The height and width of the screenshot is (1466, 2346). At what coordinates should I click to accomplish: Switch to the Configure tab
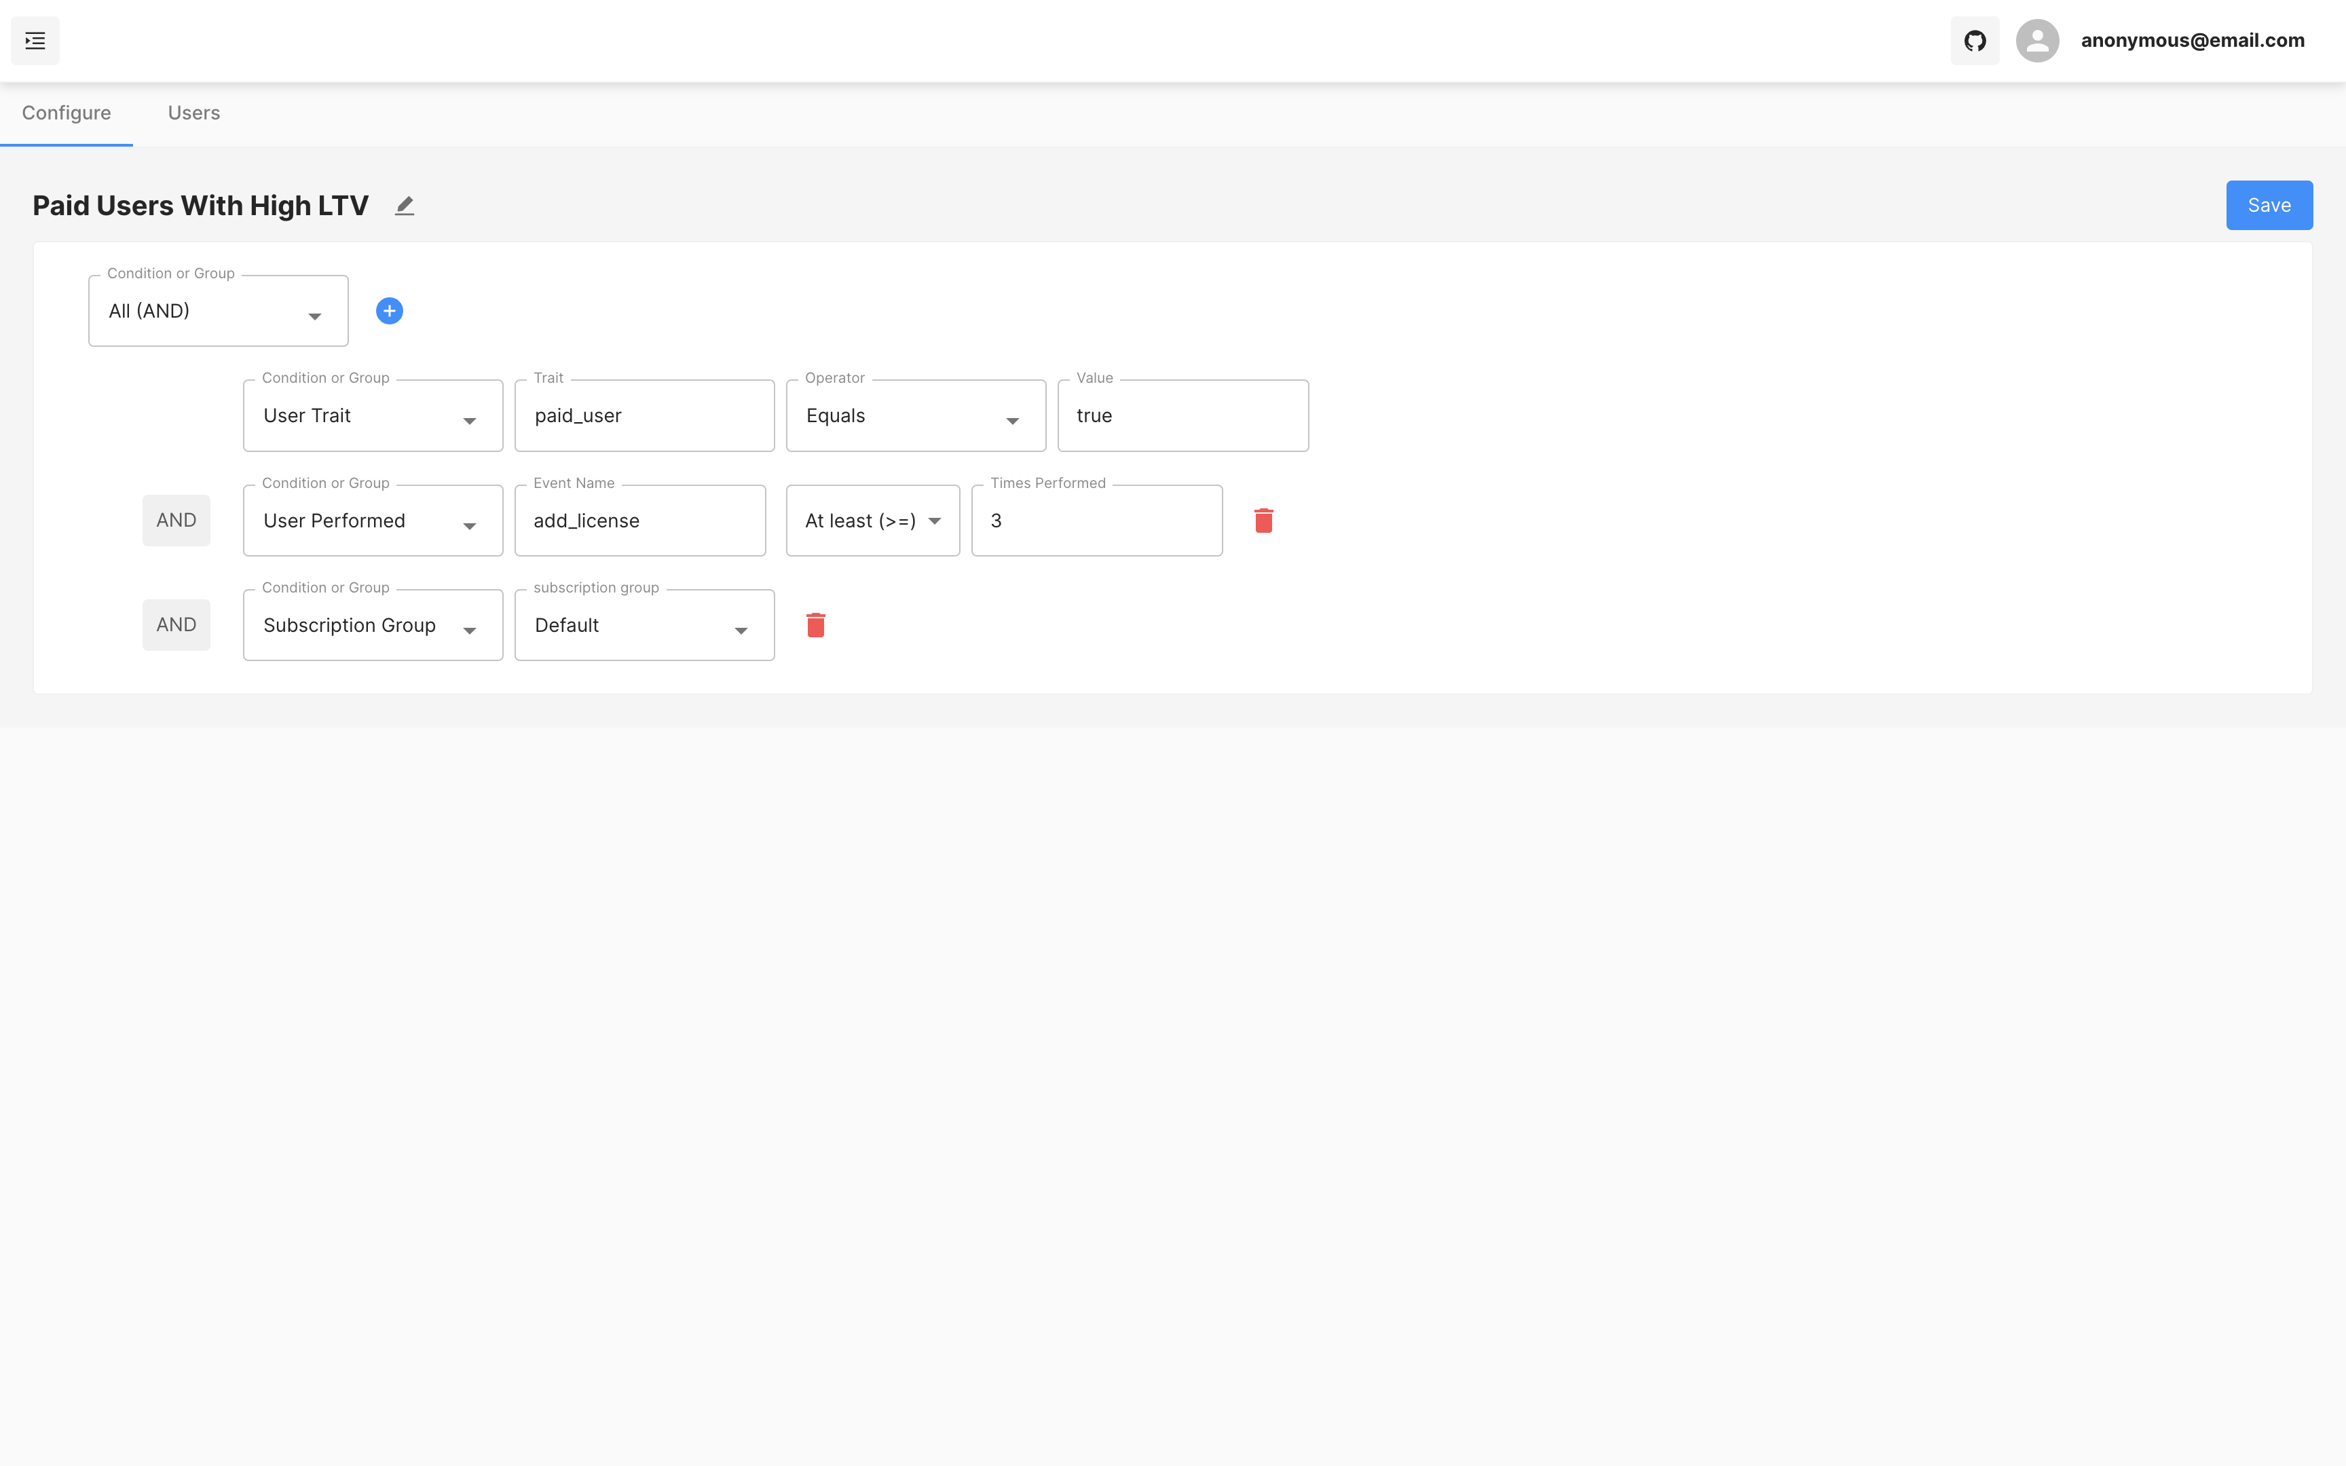click(67, 113)
